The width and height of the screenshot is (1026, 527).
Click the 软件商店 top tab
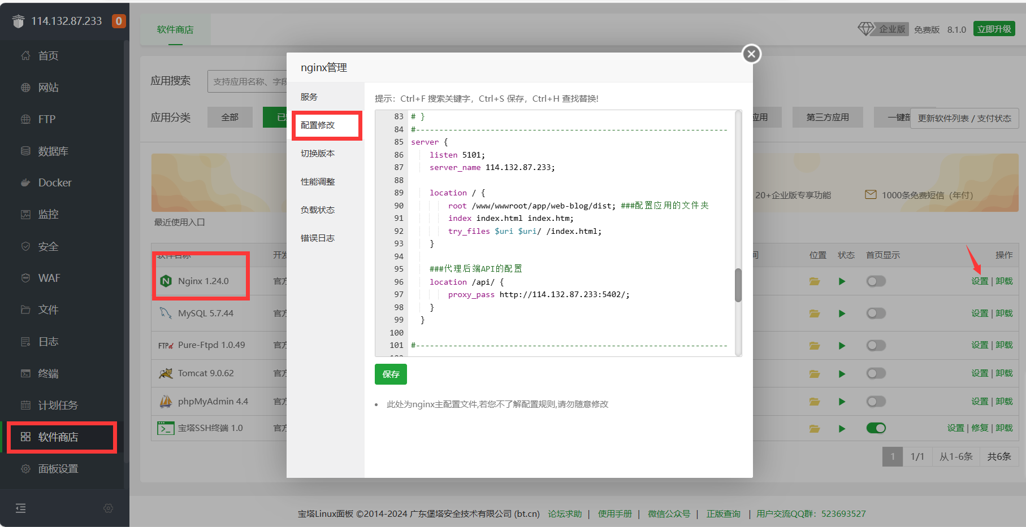175,29
